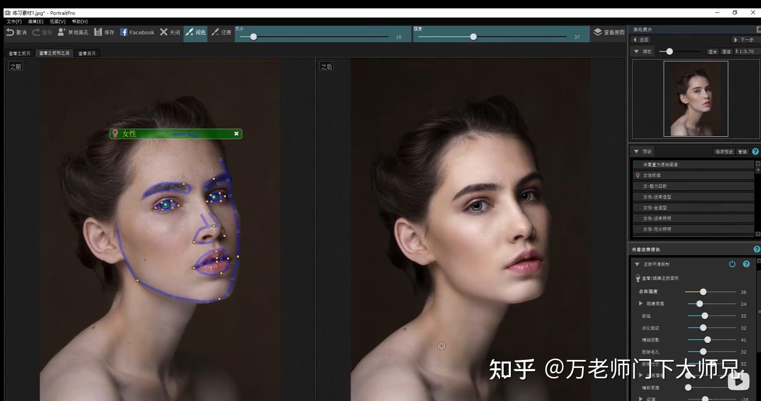
Task: Select the 其他面孔 other faces icon
Action: coord(61,32)
